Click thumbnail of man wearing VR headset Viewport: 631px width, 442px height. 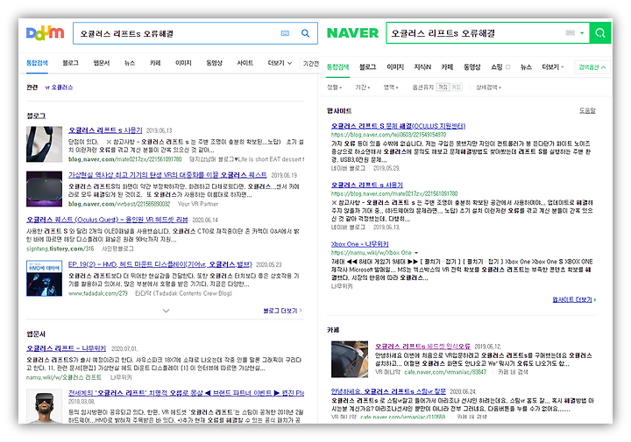tap(45, 406)
